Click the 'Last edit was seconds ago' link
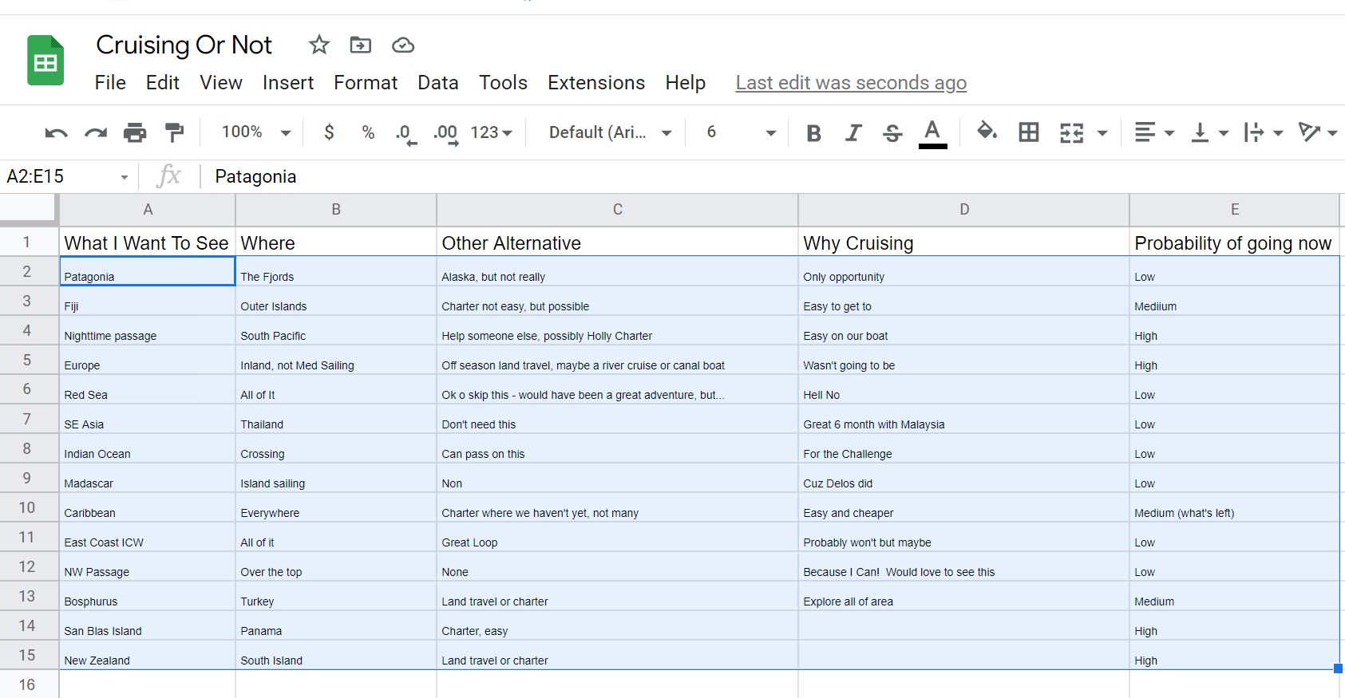Image resolution: width=1345 pixels, height=698 pixels. (x=851, y=83)
